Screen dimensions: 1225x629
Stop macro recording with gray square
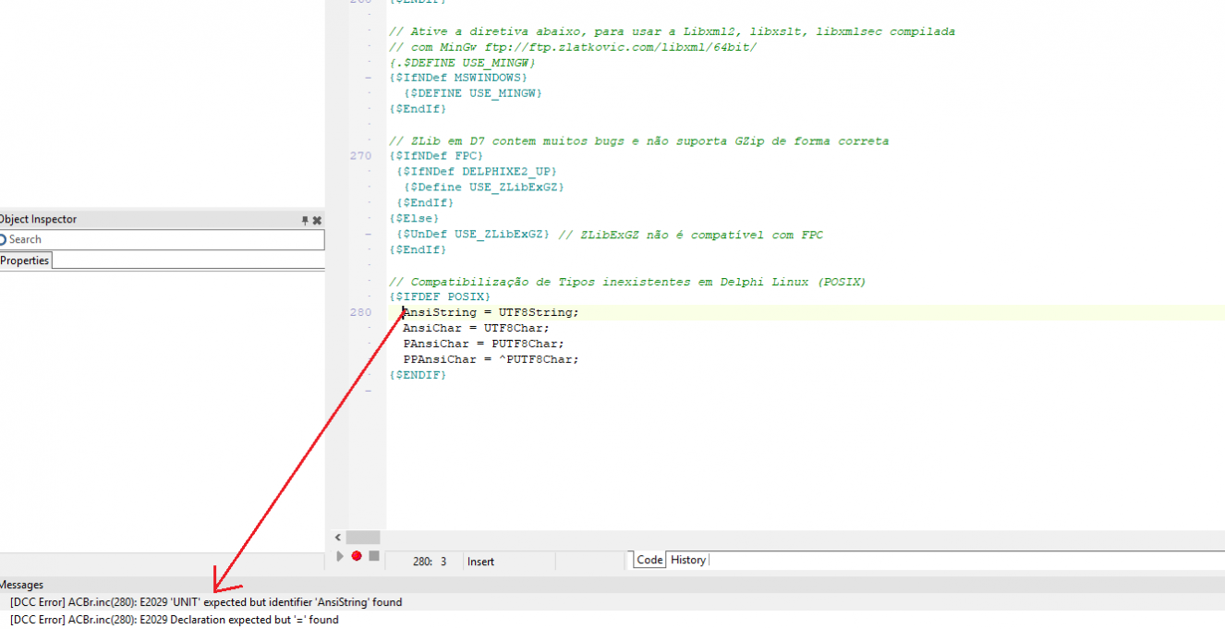click(373, 556)
